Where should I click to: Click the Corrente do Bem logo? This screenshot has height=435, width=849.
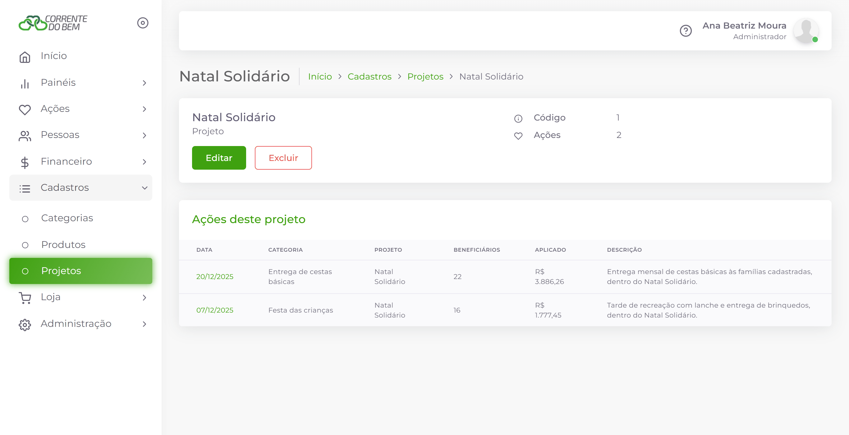click(x=53, y=23)
